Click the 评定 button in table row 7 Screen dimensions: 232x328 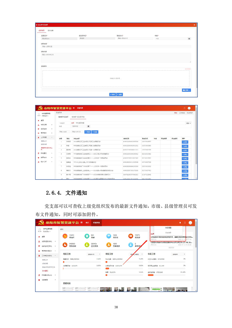click(185, 167)
